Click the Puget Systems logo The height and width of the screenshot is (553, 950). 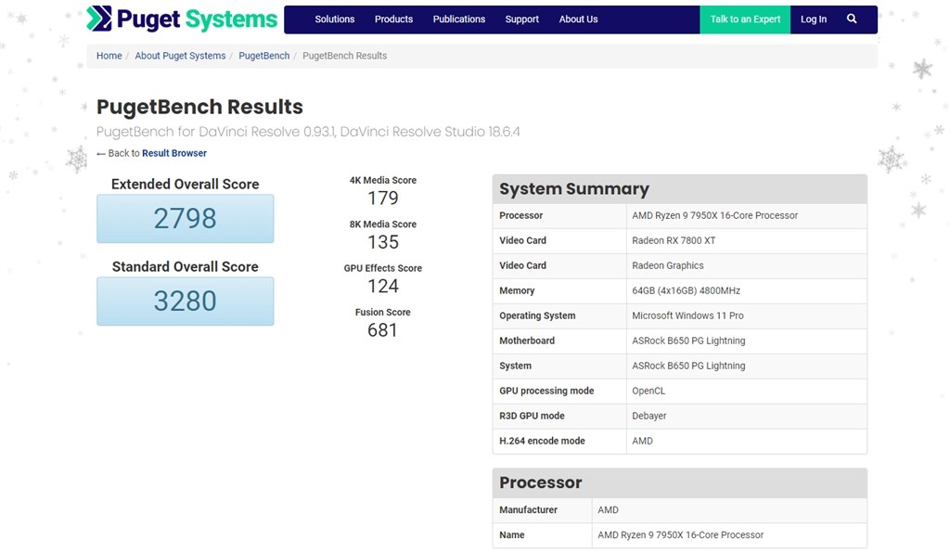pos(182,19)
